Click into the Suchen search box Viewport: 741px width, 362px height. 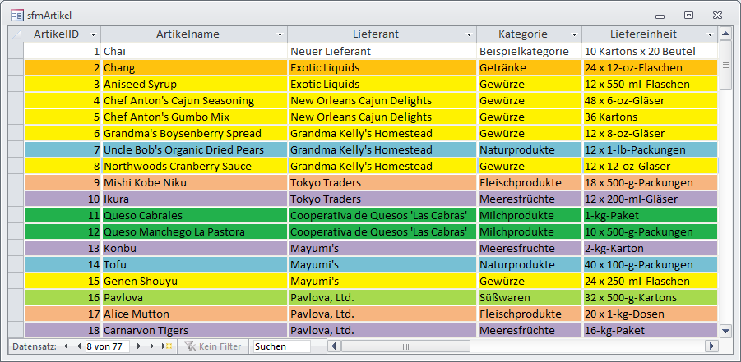280,346
